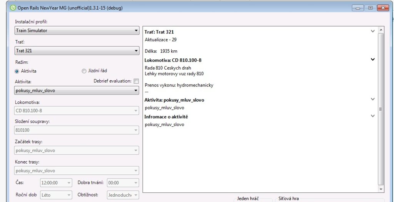Select the Jízdní řád radio button

(84, 71)
